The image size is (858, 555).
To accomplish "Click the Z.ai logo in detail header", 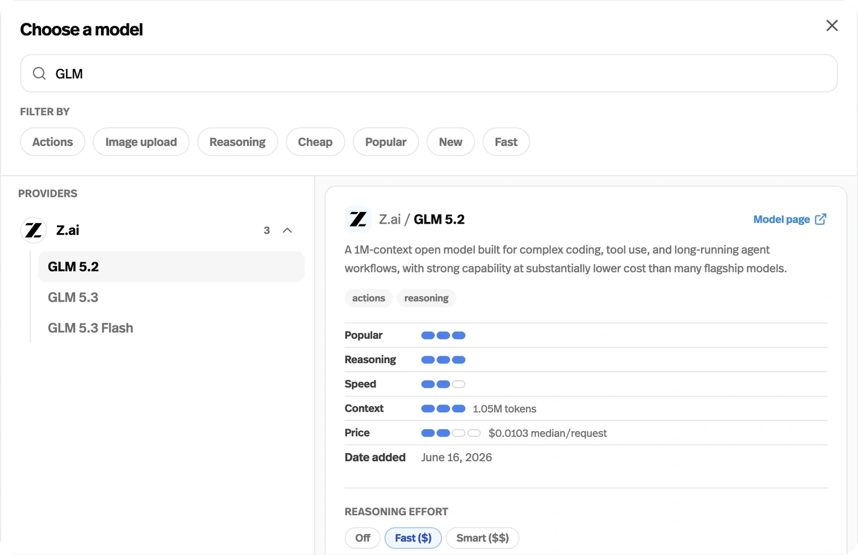I will coord(358,220).
